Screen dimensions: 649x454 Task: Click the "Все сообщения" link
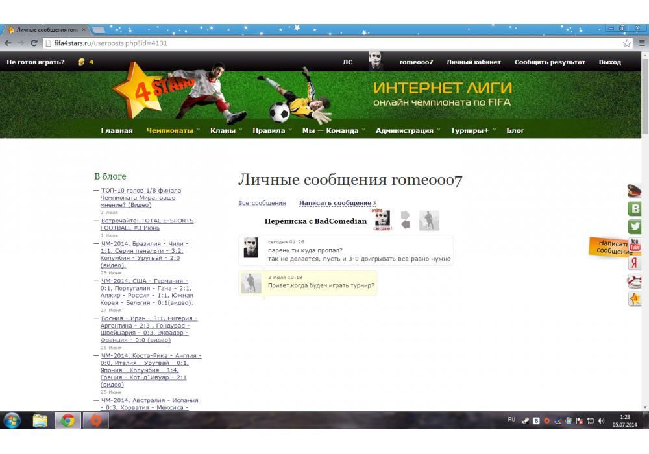(262, 203)
